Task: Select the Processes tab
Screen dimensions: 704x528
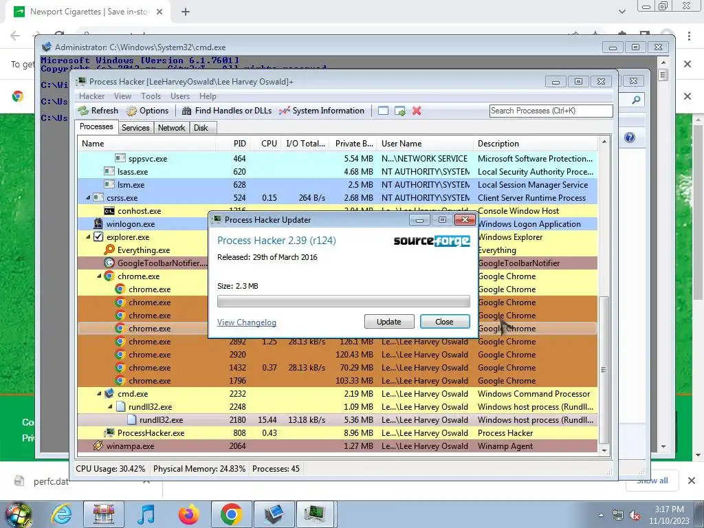Action: pyautogui.click(x=96, y=126)
